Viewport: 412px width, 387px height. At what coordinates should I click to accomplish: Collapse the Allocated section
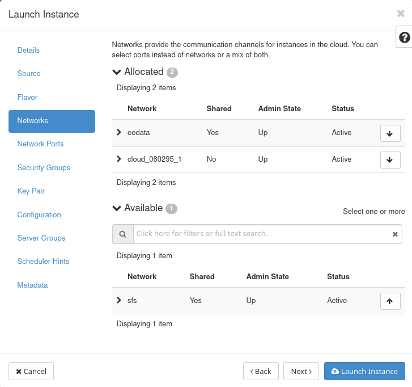pyautogui.click(x=117, y=72)
